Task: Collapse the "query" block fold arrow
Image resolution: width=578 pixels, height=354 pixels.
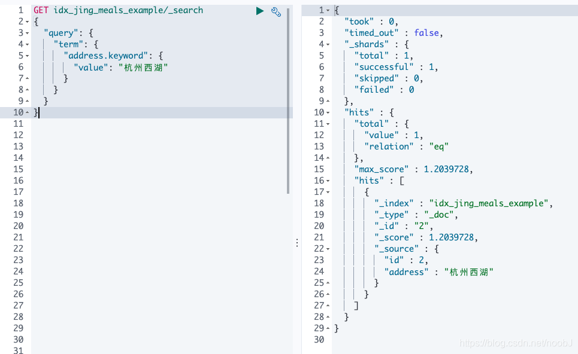Action: pyautogui.click(x=28, y=33)
